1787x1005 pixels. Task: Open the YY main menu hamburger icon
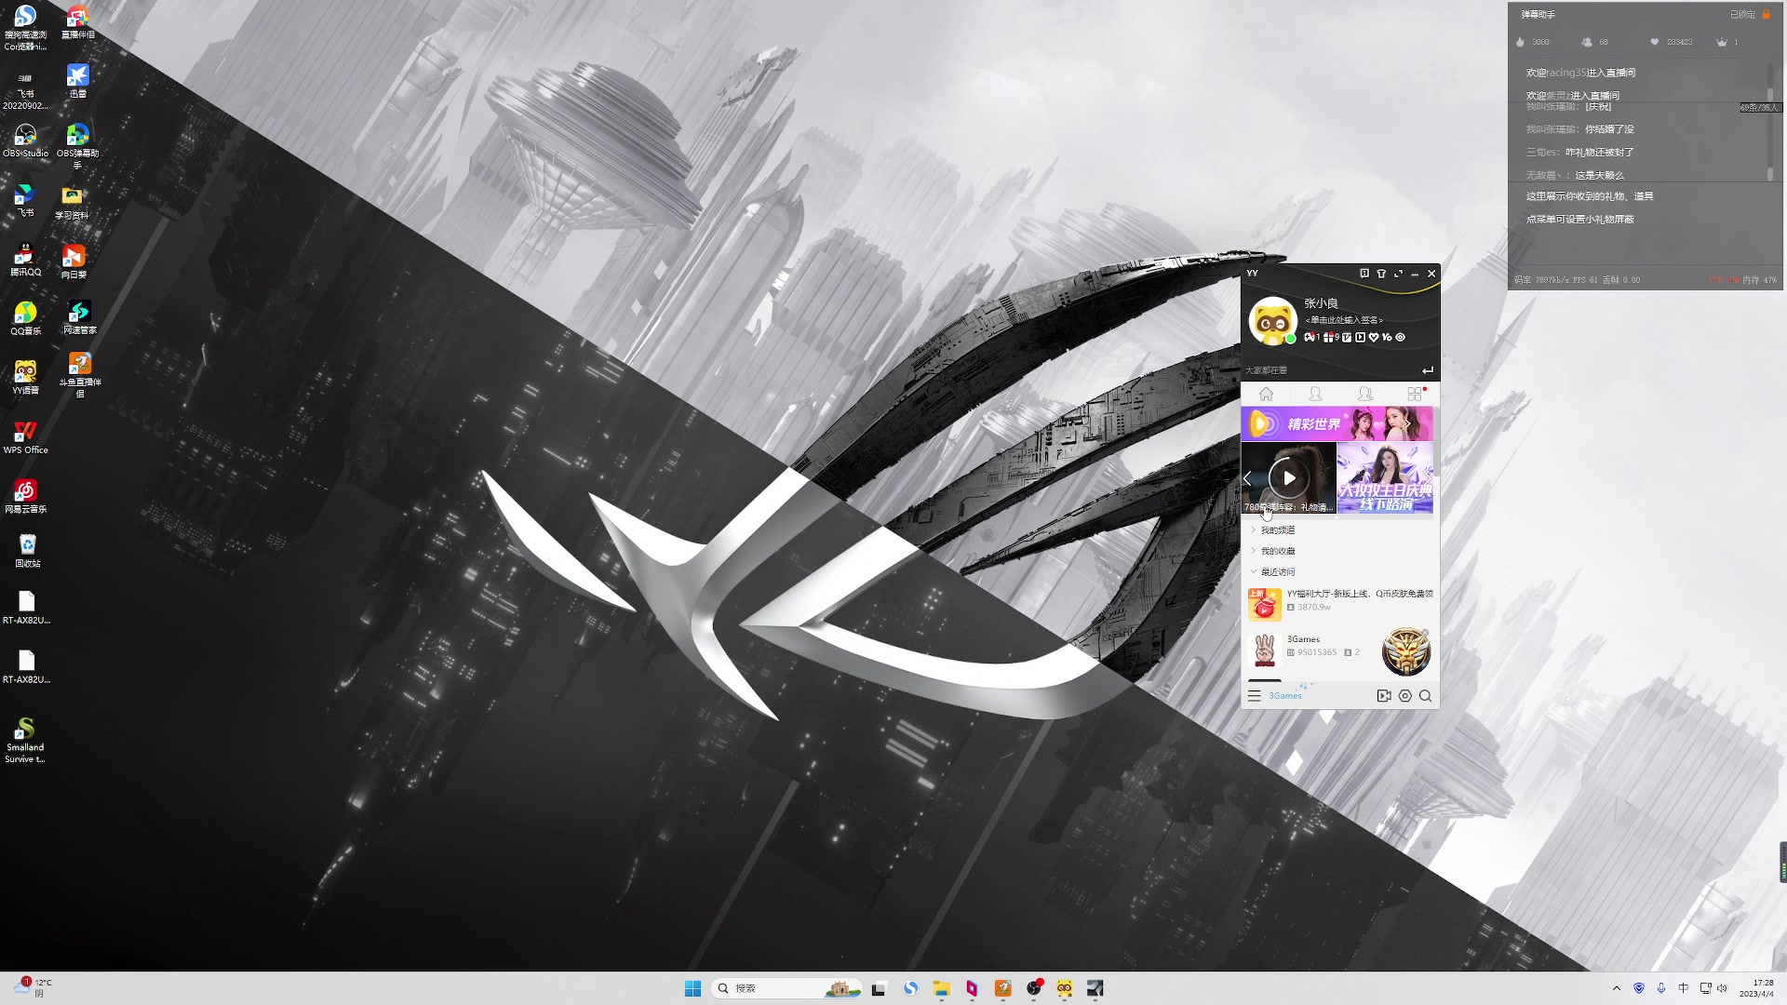pyautogui.click(x=1254, y=696)
